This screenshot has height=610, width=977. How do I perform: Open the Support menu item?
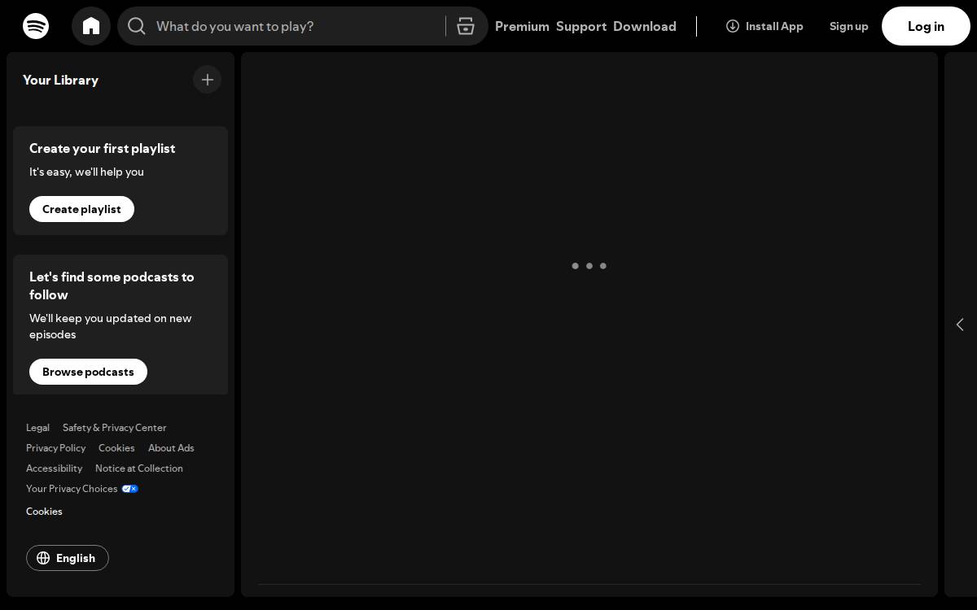pyautogui.click(x=581, y=26)
